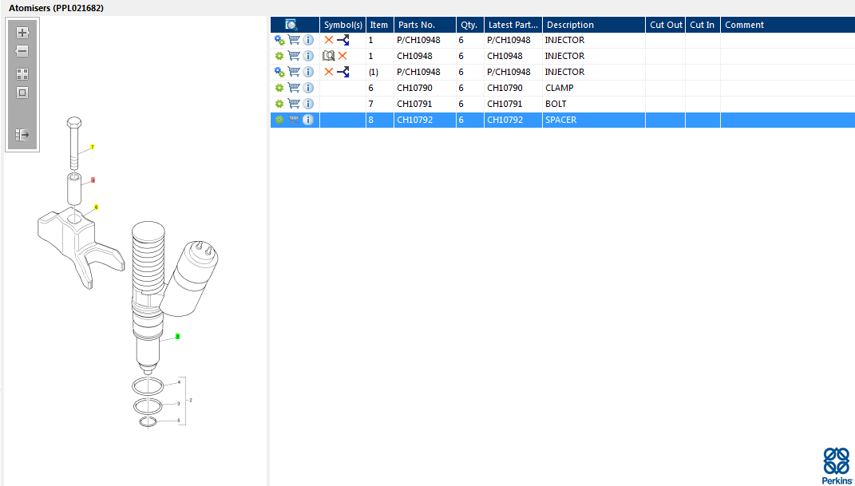Click the book-magnifier symbol on CH10948 row
This screenshot has height=486, width=855.
coord(328,56)
